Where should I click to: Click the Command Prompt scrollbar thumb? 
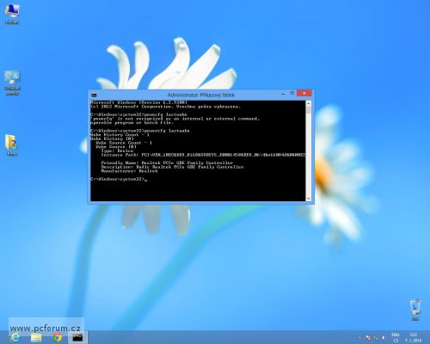(309, 110)
